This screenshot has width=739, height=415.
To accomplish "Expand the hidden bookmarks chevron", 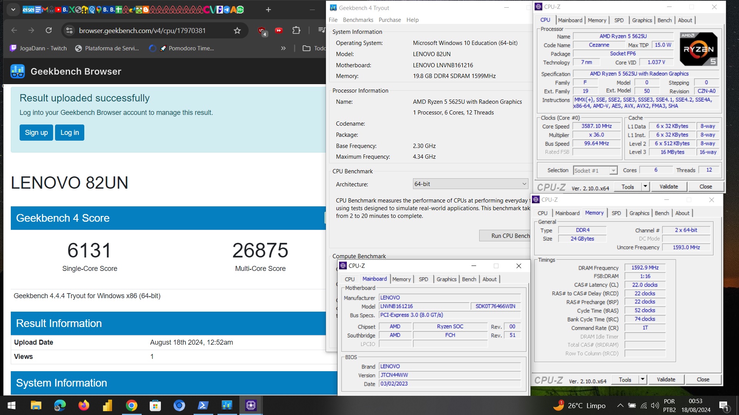I will 283,48.
